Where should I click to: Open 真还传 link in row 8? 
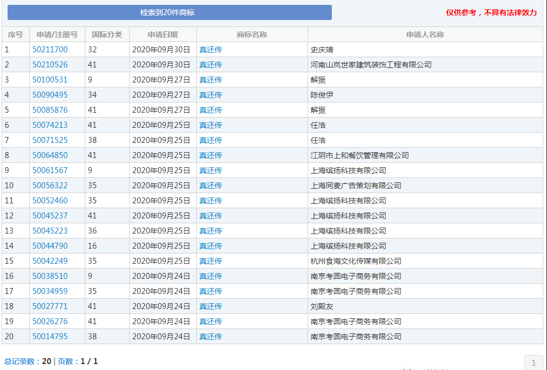210,155
